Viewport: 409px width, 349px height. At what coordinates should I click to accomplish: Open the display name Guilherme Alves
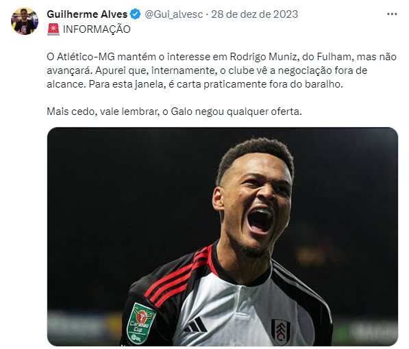click(x=87, y=14)
